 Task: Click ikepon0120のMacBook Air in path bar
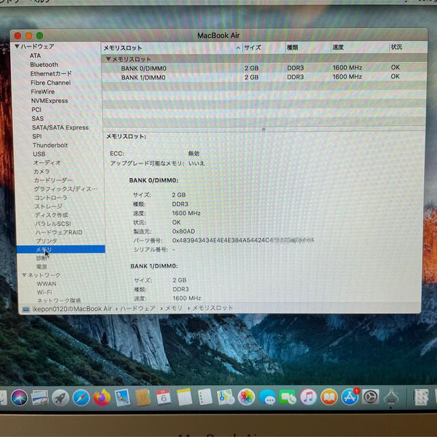point(72,309)
